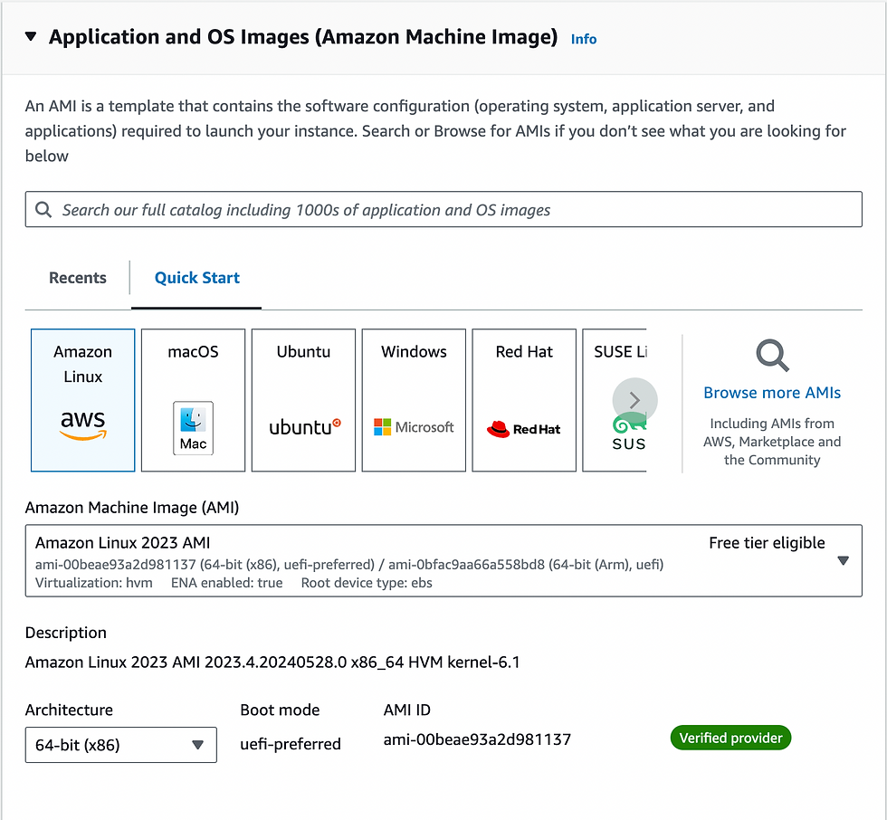Click the Mac Finder icon
Viewport: 887px width, 820px height.
point(193,428)
